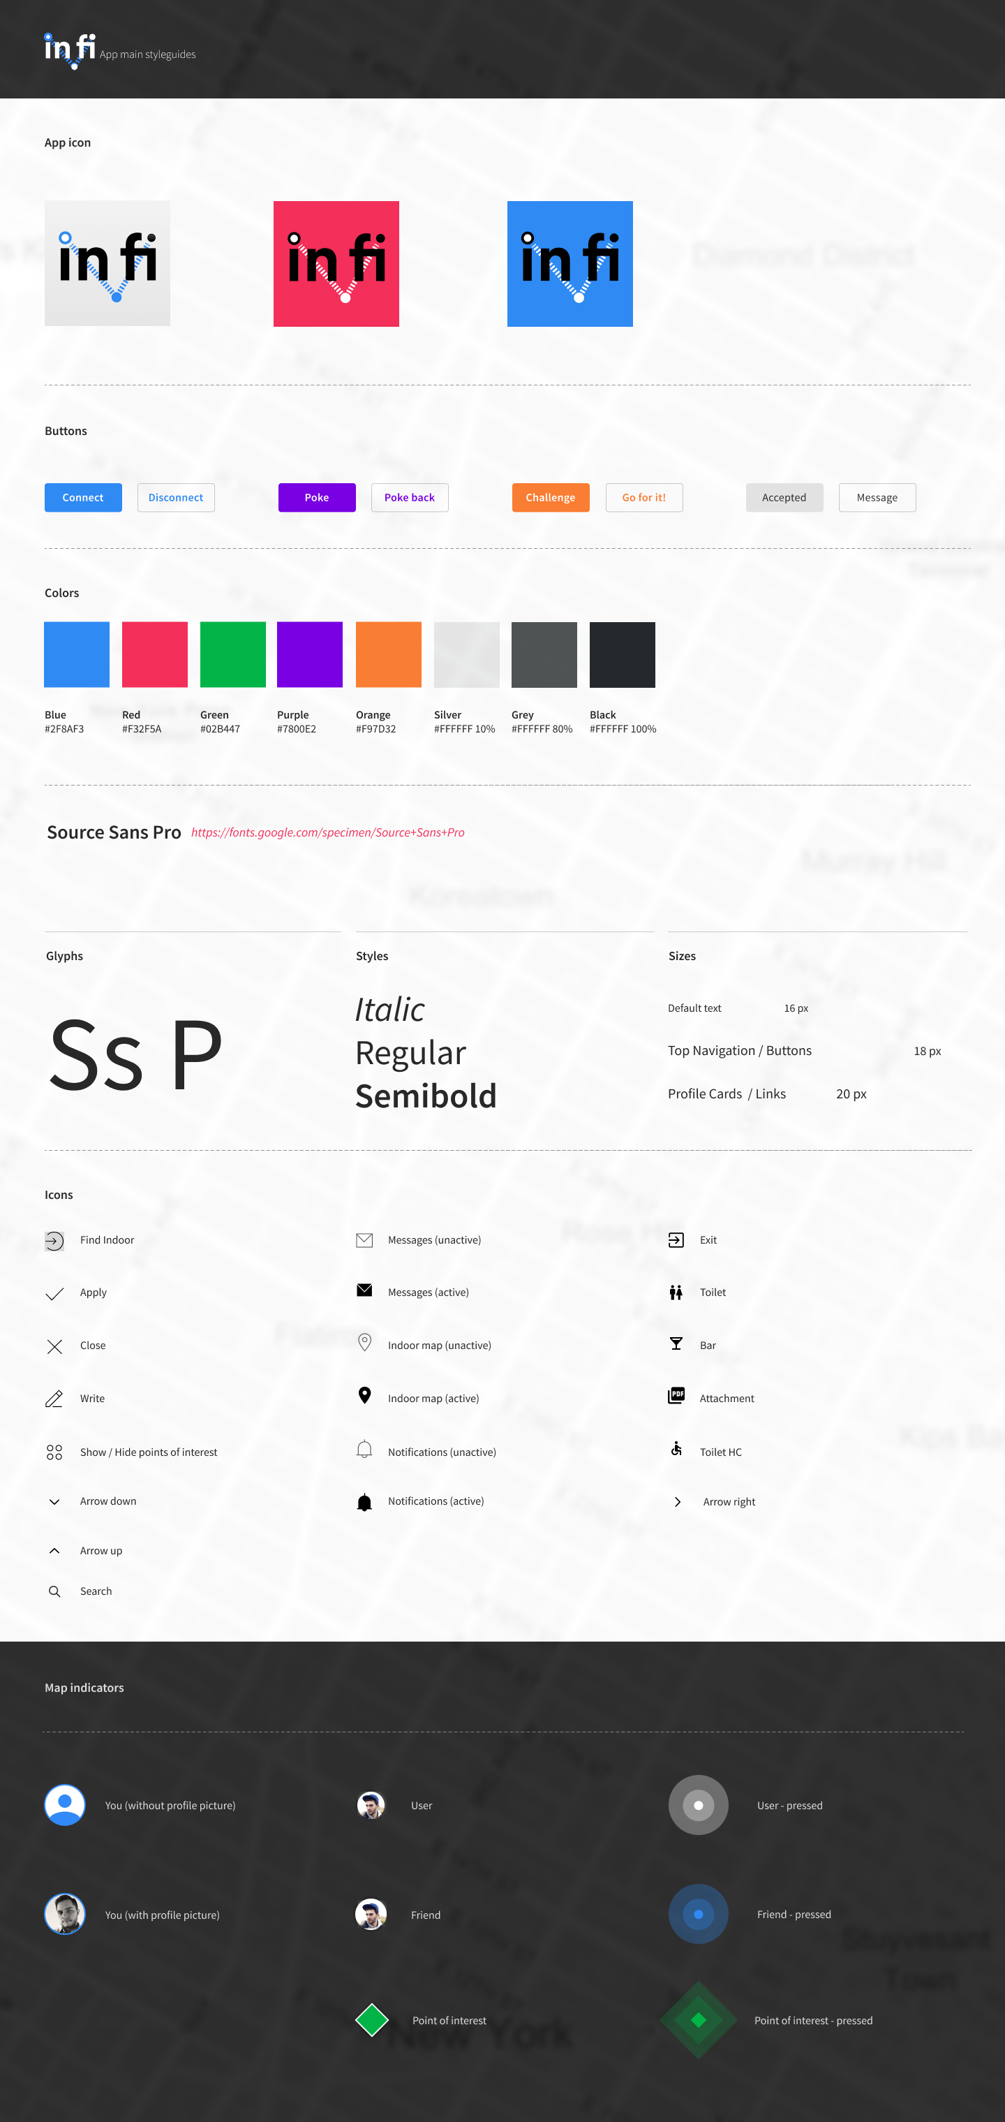Click the Show / Hide points of interest icon
Image resolution: width=1005 pixels, height=2122 pixels.
tap(54, 1452)
